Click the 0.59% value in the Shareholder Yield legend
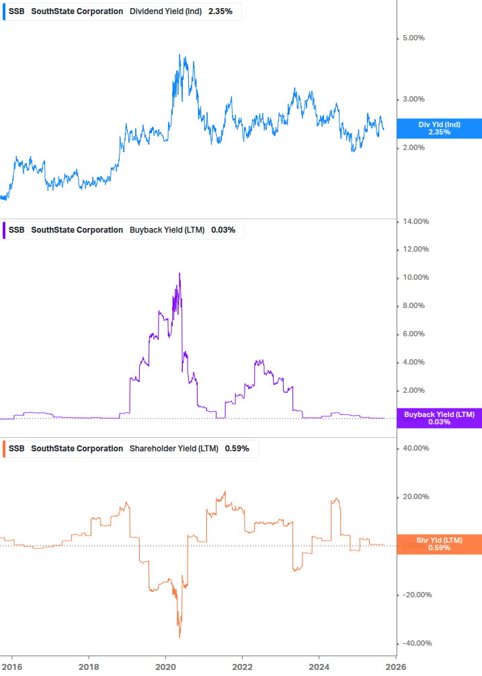This screenshot has width=482, height=676. tap(237, 448)
